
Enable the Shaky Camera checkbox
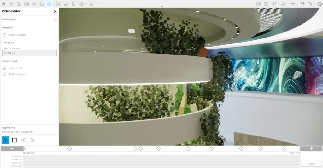click(4, 74)
